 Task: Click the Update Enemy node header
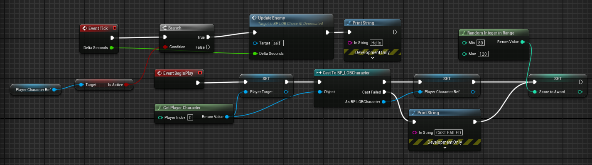[x=291, y=20]
